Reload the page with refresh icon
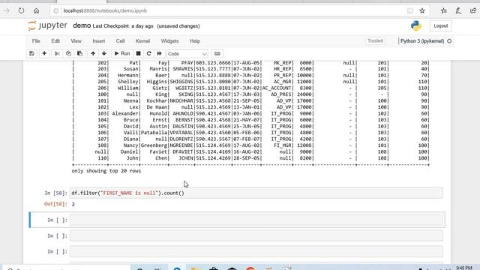Viewport: 480px width, 270px height. click(21, 10)
